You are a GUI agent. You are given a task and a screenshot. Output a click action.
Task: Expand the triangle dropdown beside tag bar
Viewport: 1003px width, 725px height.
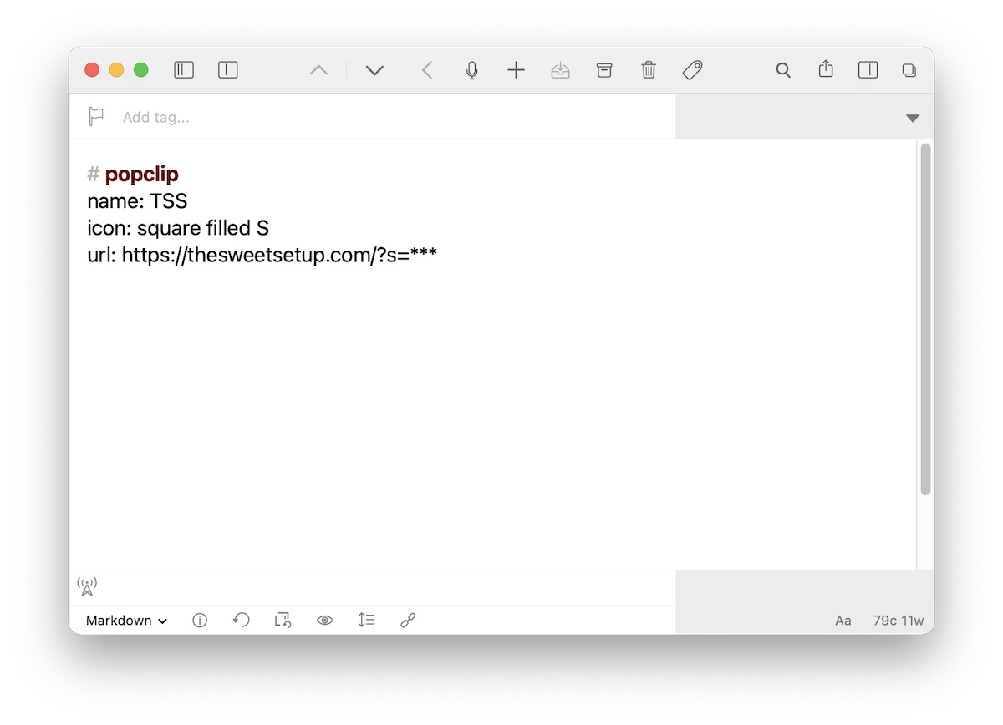913,118
